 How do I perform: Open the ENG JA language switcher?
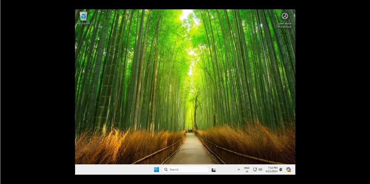click(247, 170)
